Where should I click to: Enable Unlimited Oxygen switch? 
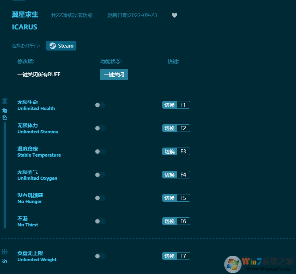(100, 175)
